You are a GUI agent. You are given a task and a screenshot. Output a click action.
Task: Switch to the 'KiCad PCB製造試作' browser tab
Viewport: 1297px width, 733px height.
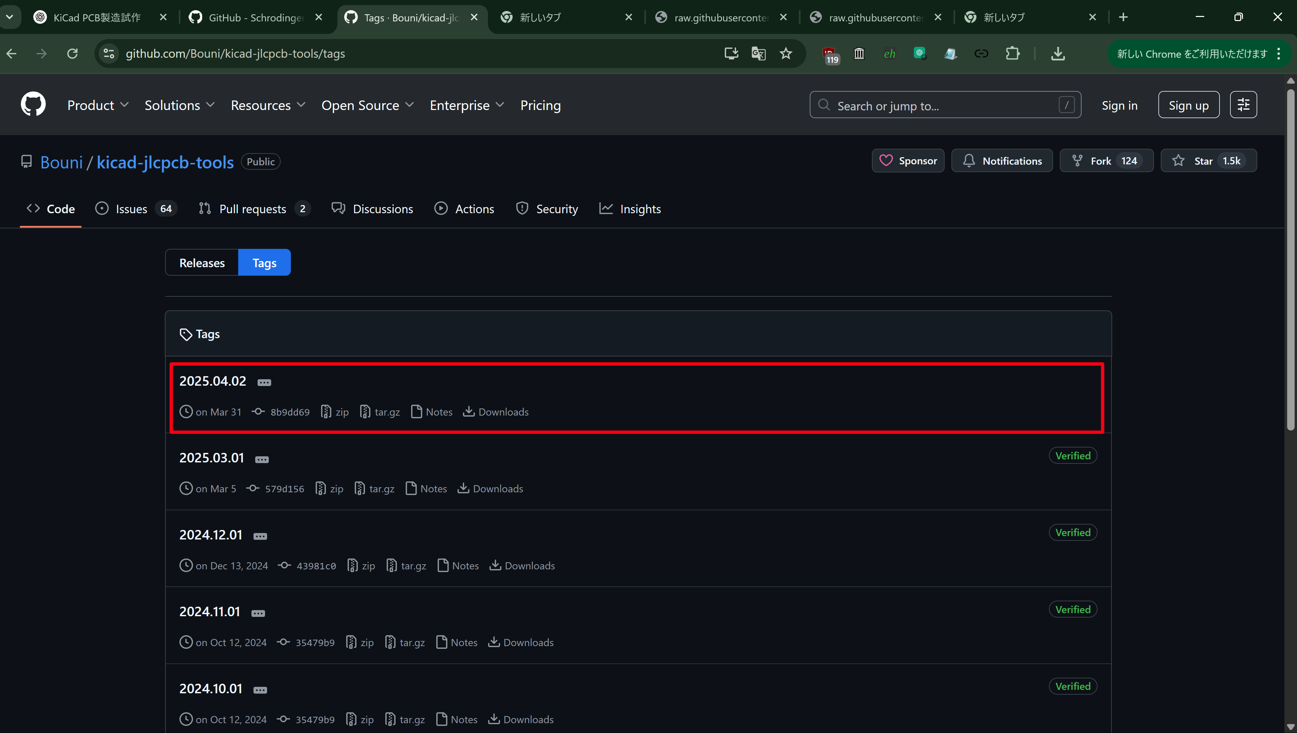coord(97,17)
